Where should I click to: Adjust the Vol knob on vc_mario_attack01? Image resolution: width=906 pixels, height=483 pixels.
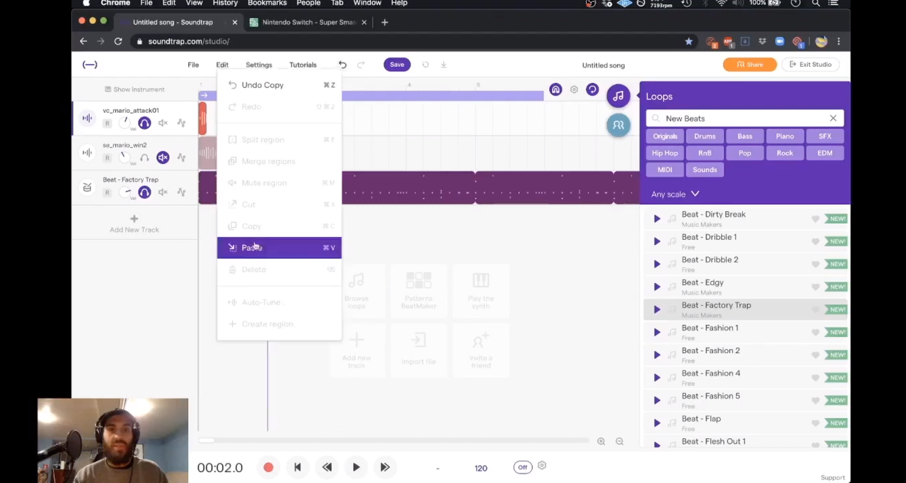[x=125, y=122]
